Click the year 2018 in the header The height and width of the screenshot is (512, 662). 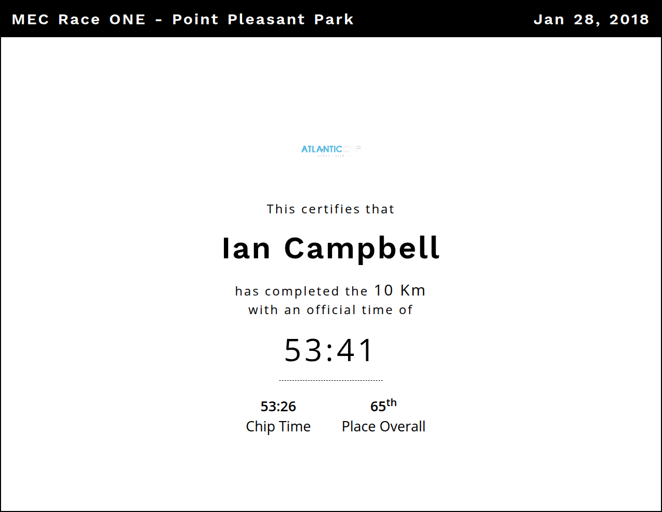pos(629,20)
